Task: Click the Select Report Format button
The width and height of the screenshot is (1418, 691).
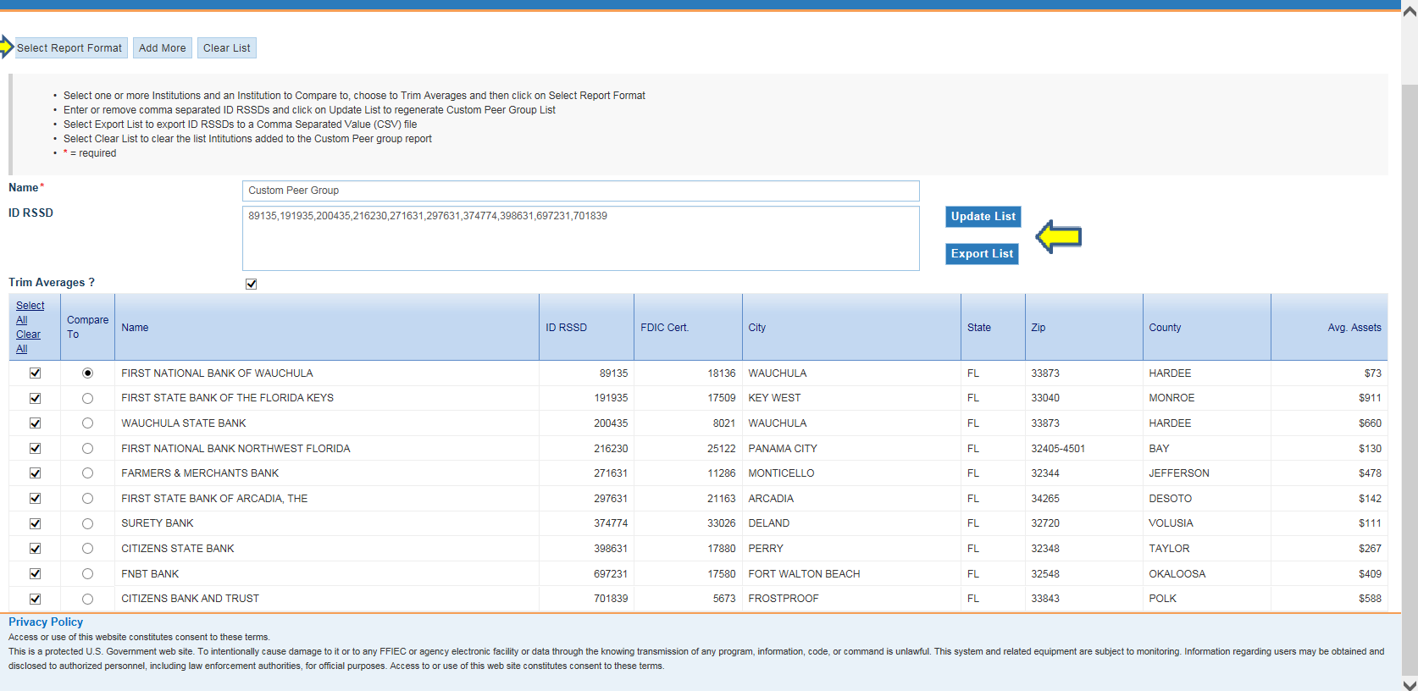Action: point(70,48)
